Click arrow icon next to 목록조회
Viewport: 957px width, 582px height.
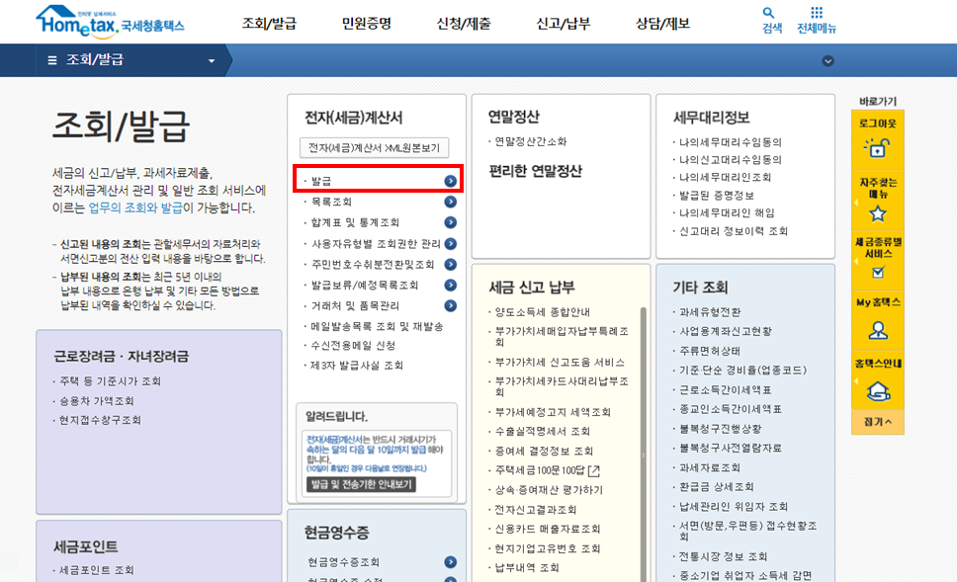451,202
